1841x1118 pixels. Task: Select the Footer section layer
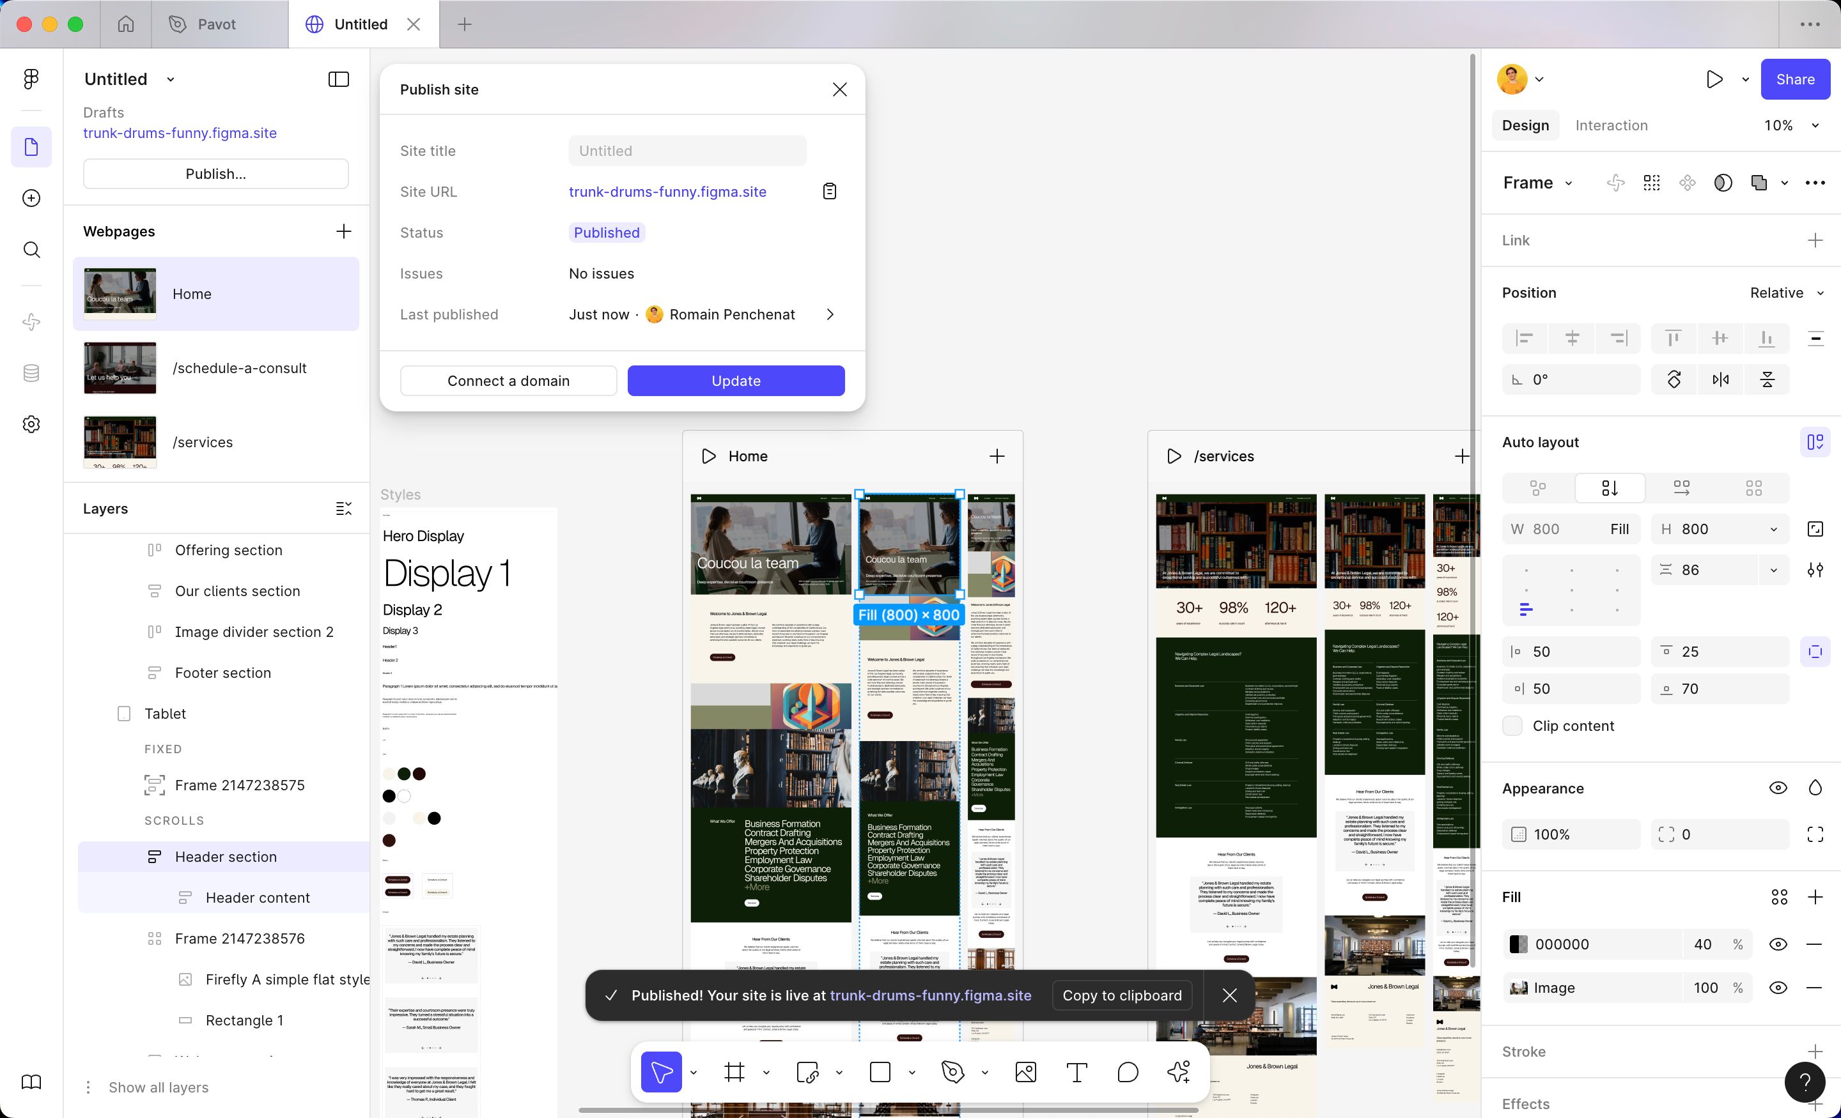[x=222, y=673]
